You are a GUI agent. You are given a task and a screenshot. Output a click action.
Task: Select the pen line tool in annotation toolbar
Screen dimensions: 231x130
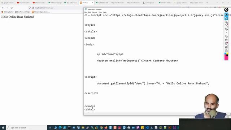(x=226, y=26)
